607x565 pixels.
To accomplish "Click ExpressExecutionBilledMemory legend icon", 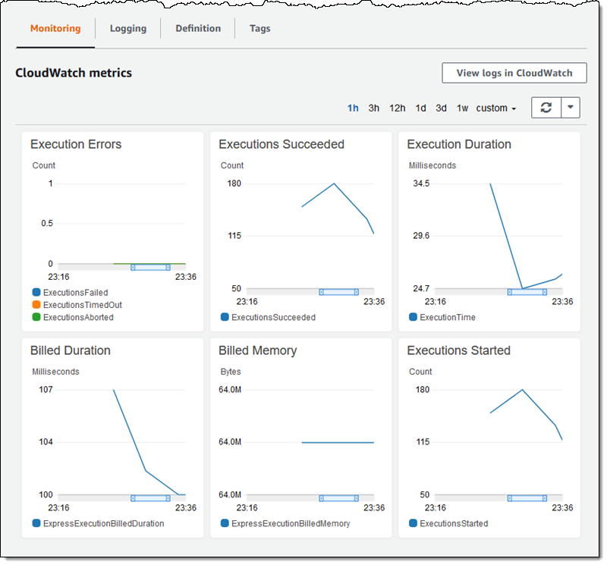I will coord(225,523).
